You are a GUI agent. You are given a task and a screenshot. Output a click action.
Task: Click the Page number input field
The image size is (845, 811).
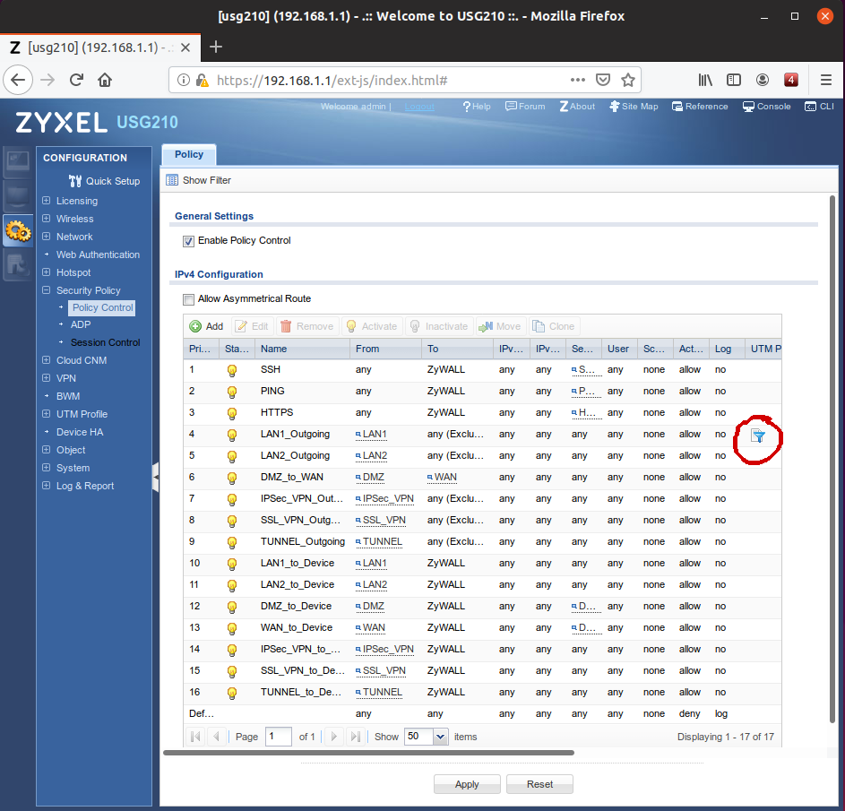pyautogui.click(x=278, y=736)
